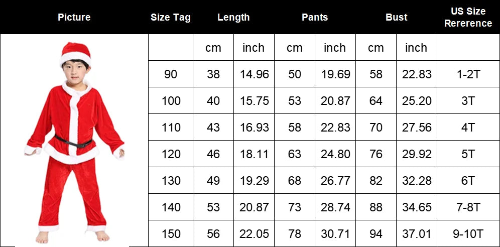The width and height of the screenshot is (500, 247).
Task: Select size tag 150 cell
Action: (171, 233)
